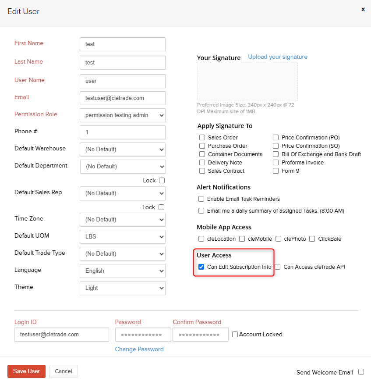
Task: Check the cieLocation app access box
Action: 201,239
